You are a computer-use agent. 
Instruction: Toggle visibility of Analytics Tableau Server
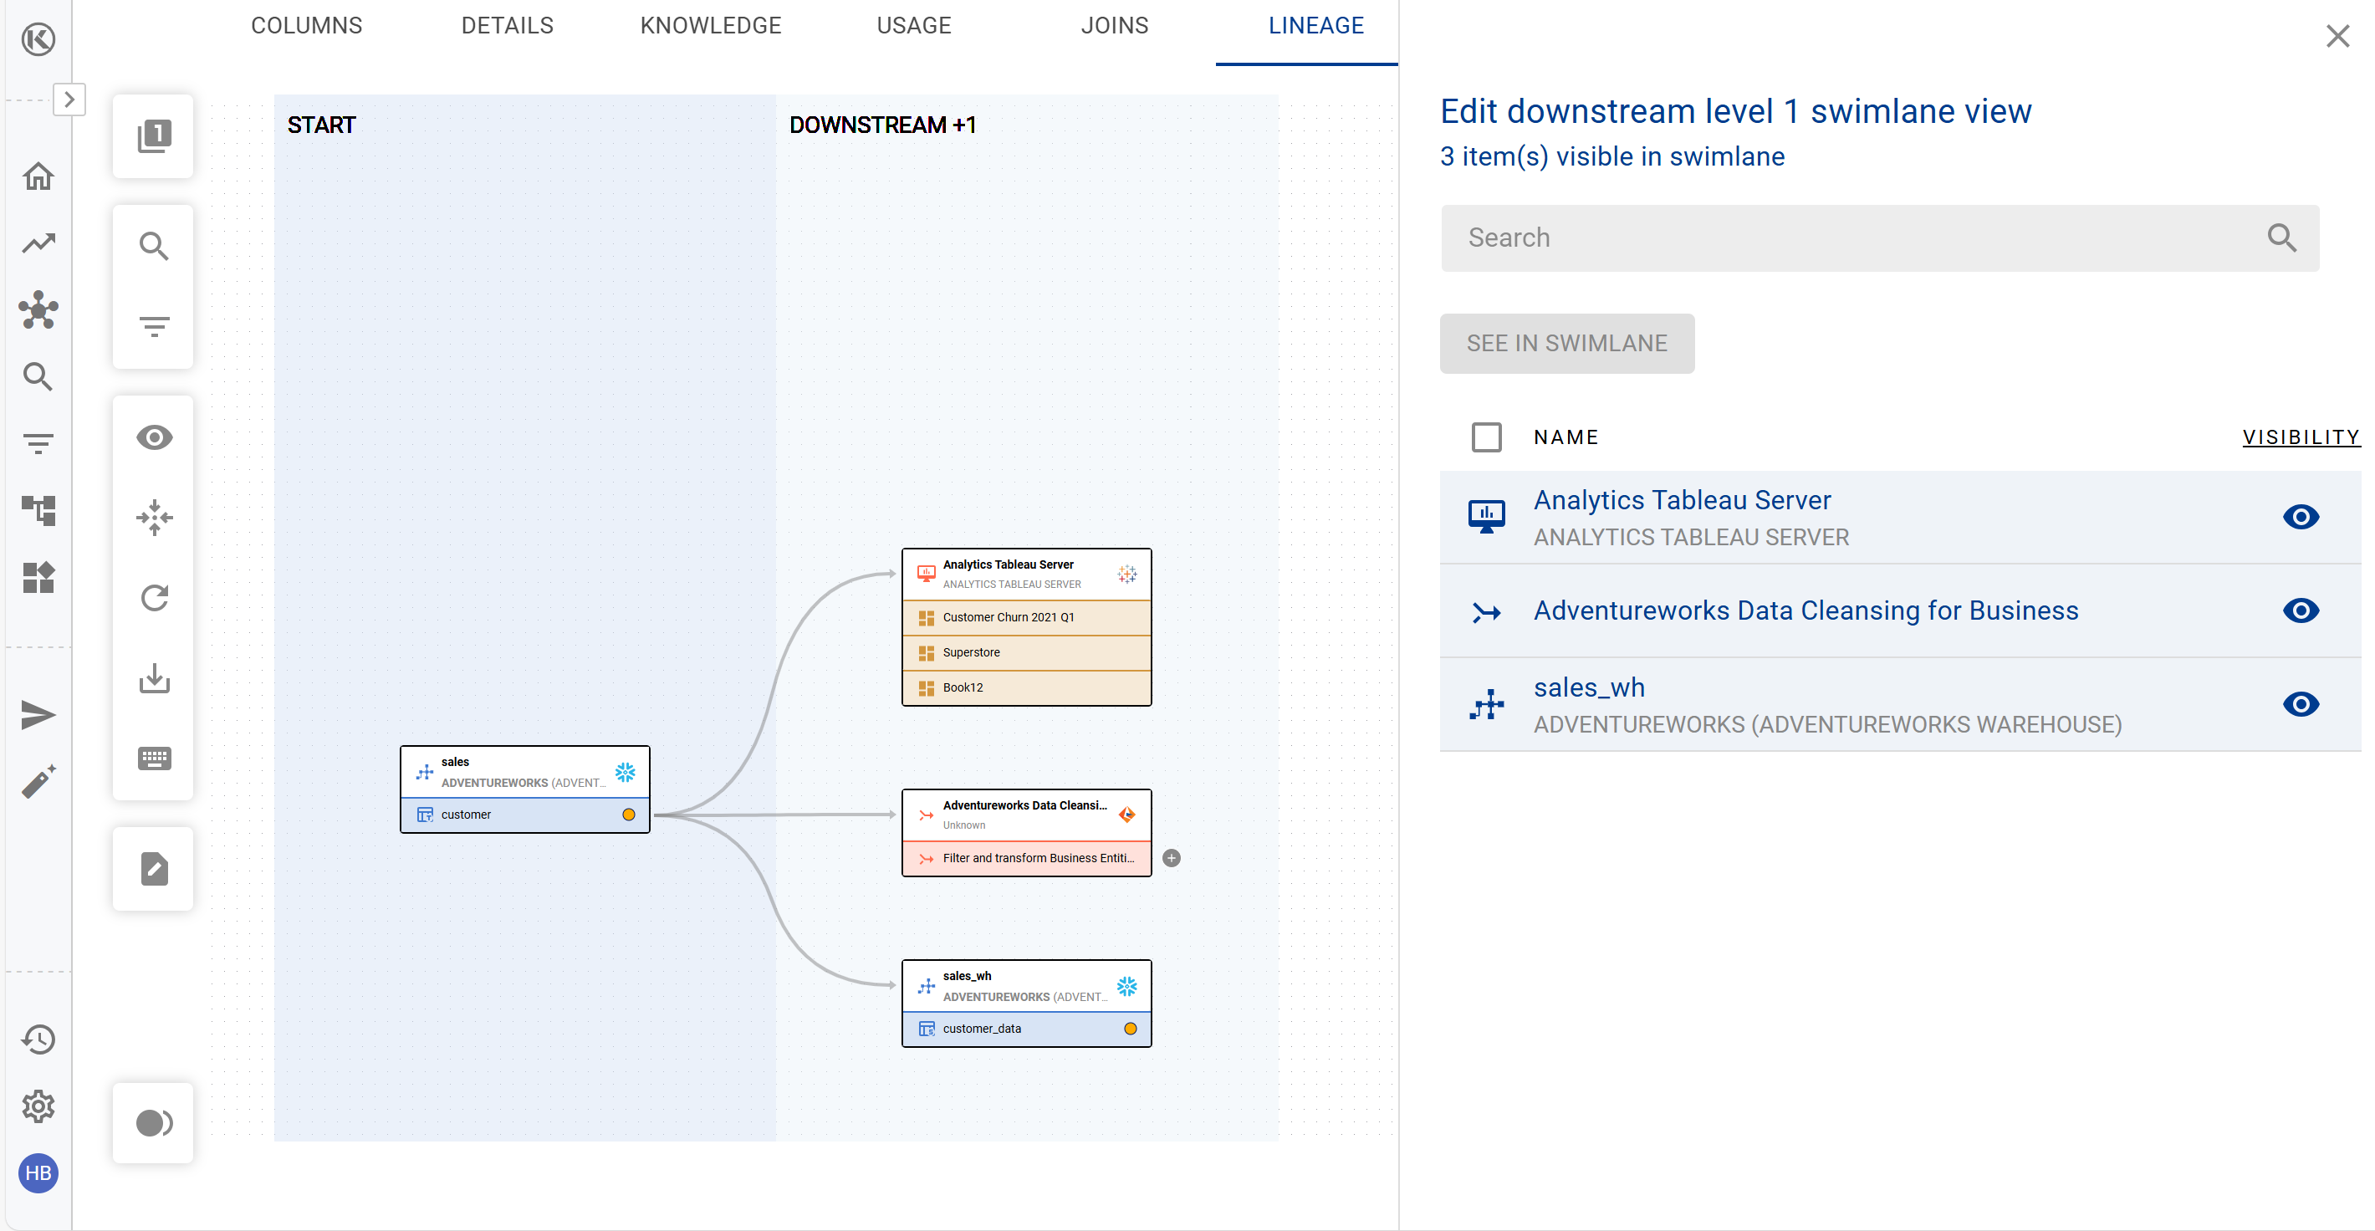point(2300,516)
